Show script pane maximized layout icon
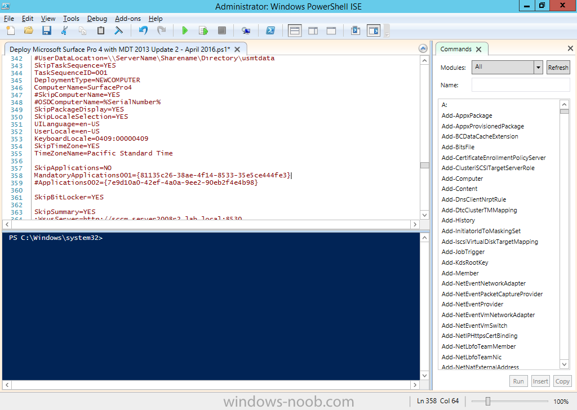The height and width of the screenshot is (410, 577). tap(331, 30)
